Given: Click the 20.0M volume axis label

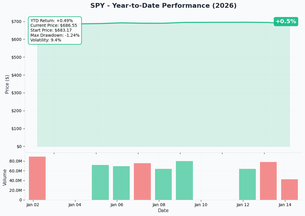Looking at the screenshot, I should [x=16, y=190].
